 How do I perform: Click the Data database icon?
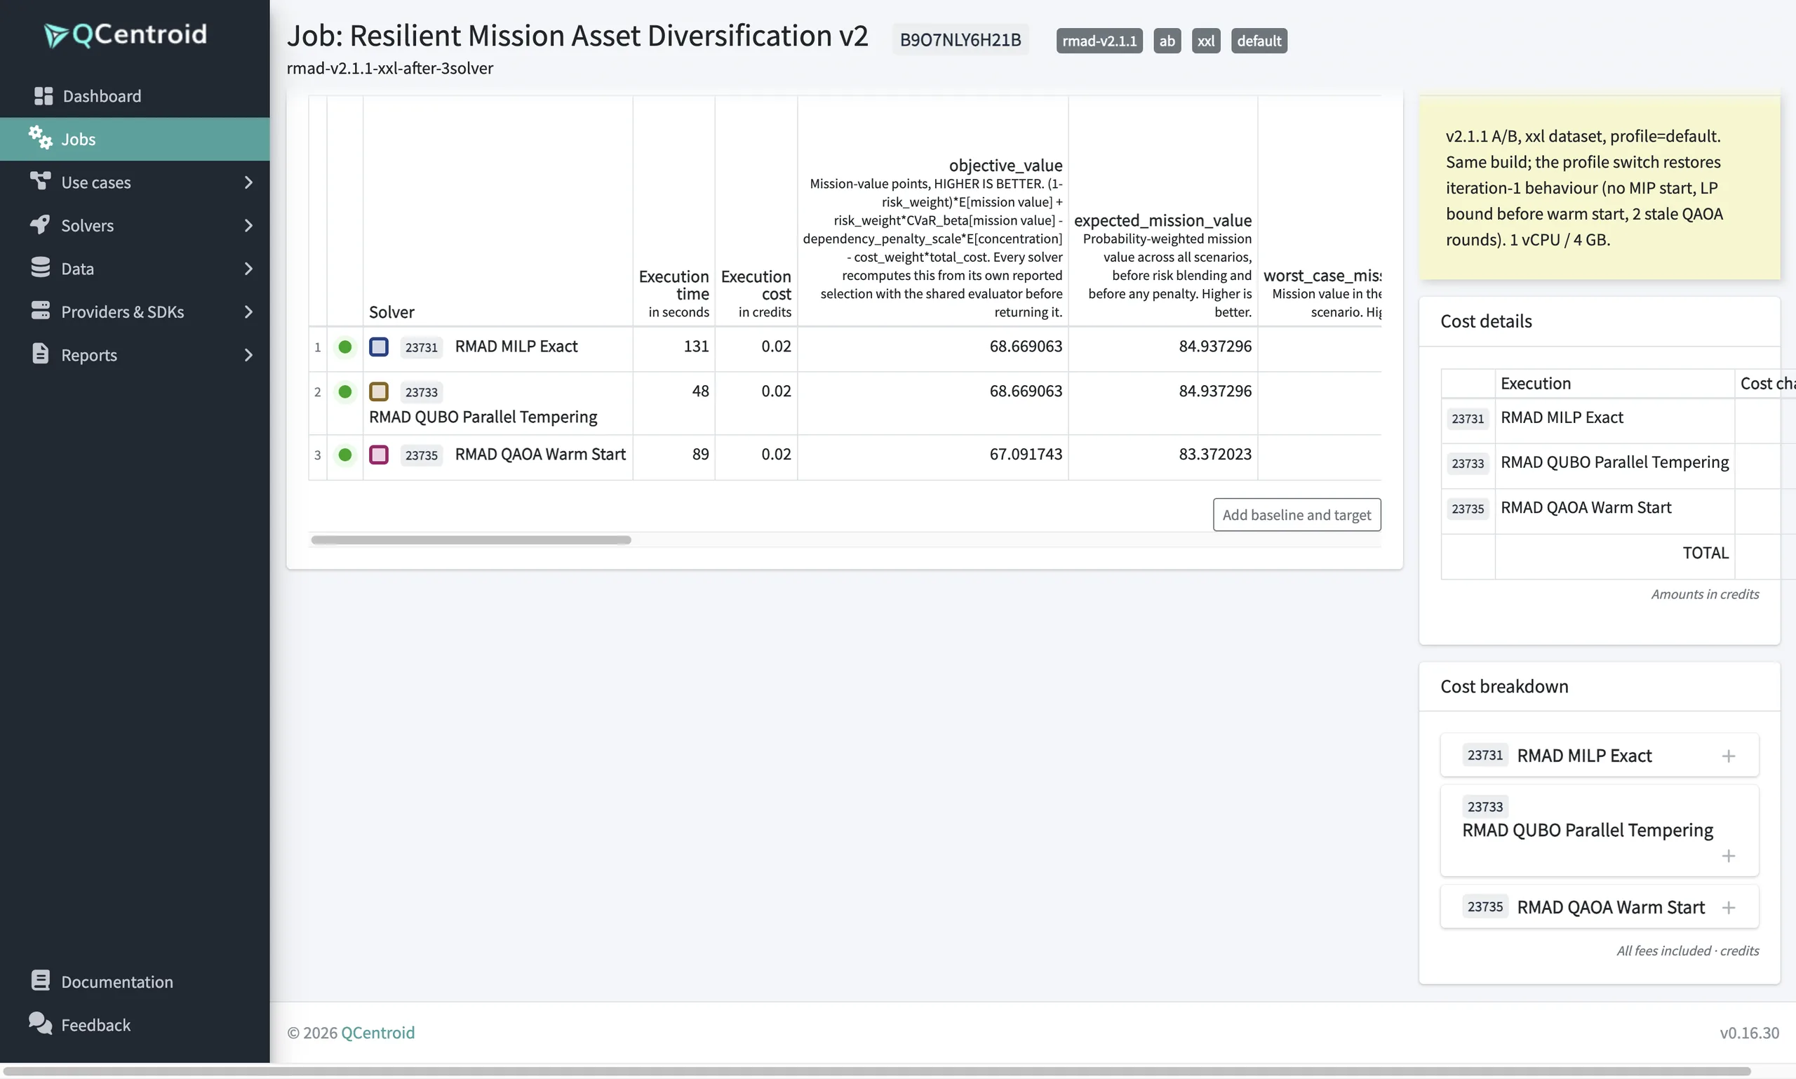pos(41,267)
